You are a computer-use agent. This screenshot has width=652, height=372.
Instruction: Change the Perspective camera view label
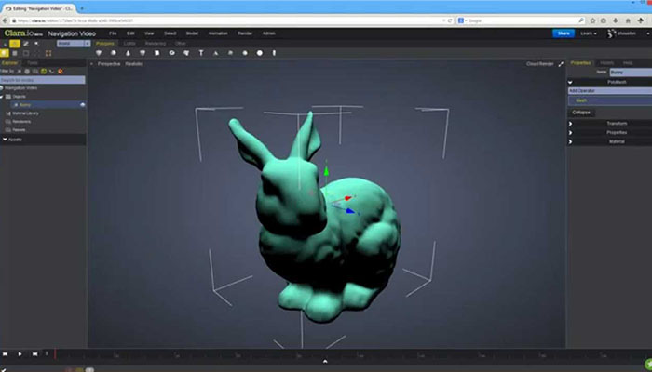pyautogui.click(x=109, y=64)
